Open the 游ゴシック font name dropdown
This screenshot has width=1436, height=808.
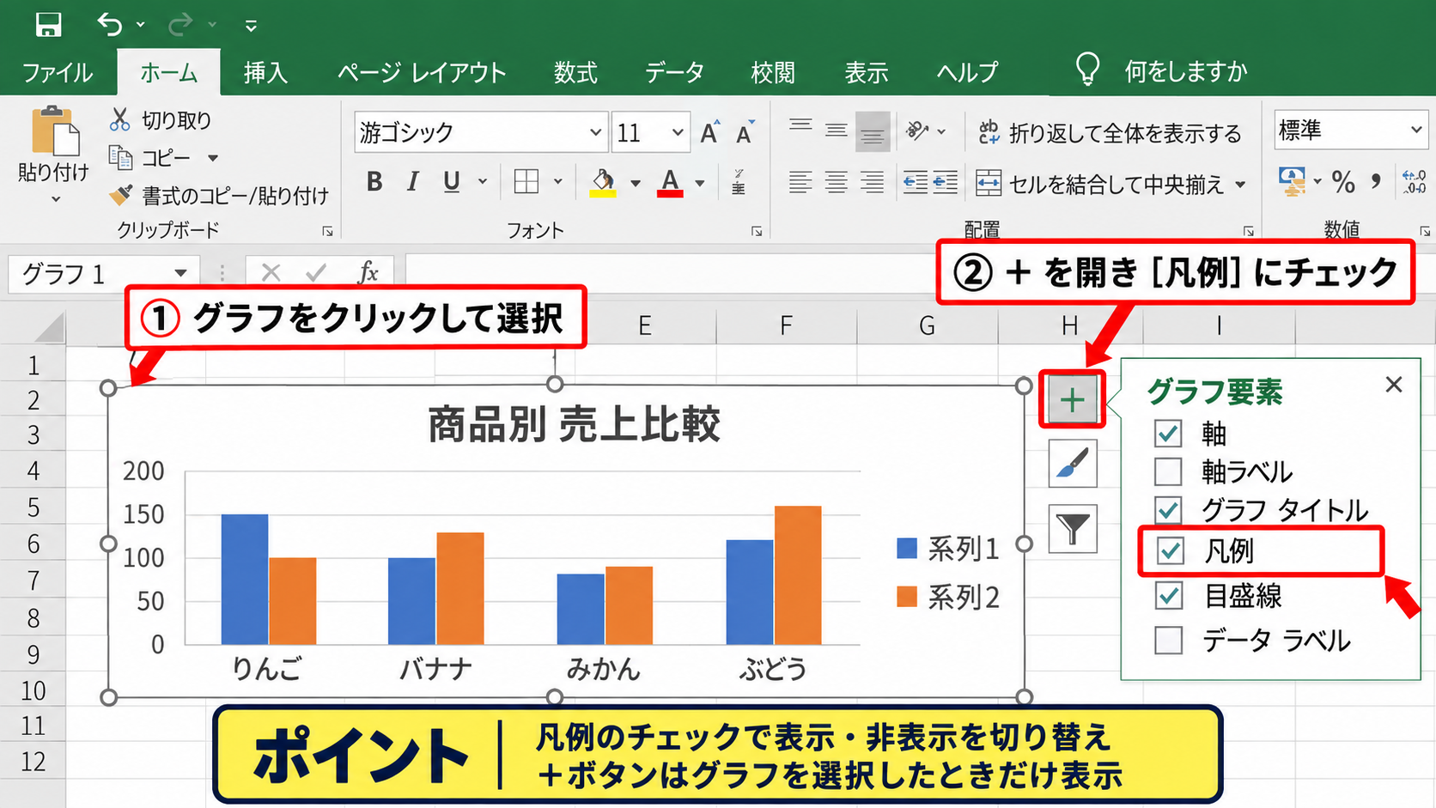pos(595,132)
